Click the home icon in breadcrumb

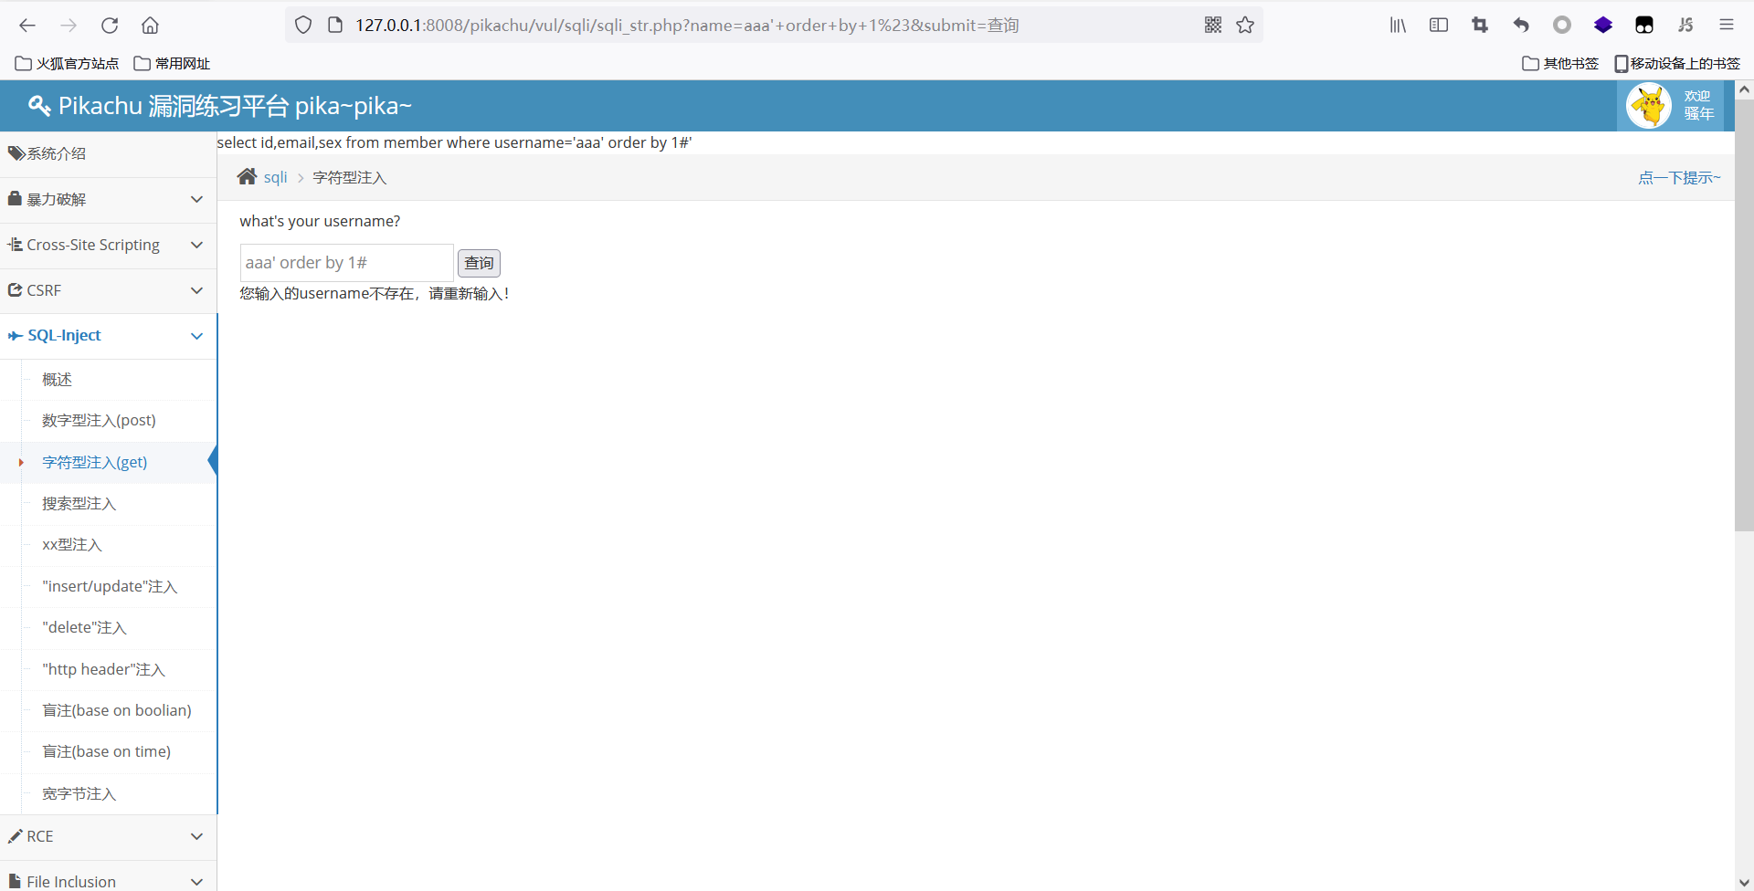coord(247,177)
